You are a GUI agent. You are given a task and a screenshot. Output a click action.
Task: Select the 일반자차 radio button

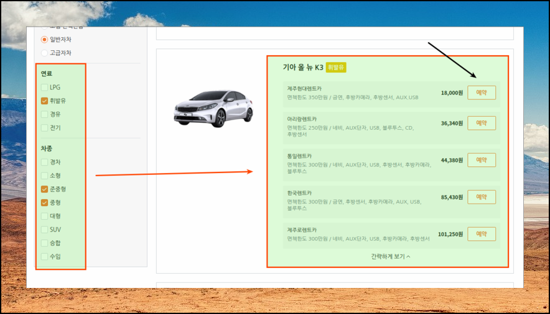[x=44, y=40]
